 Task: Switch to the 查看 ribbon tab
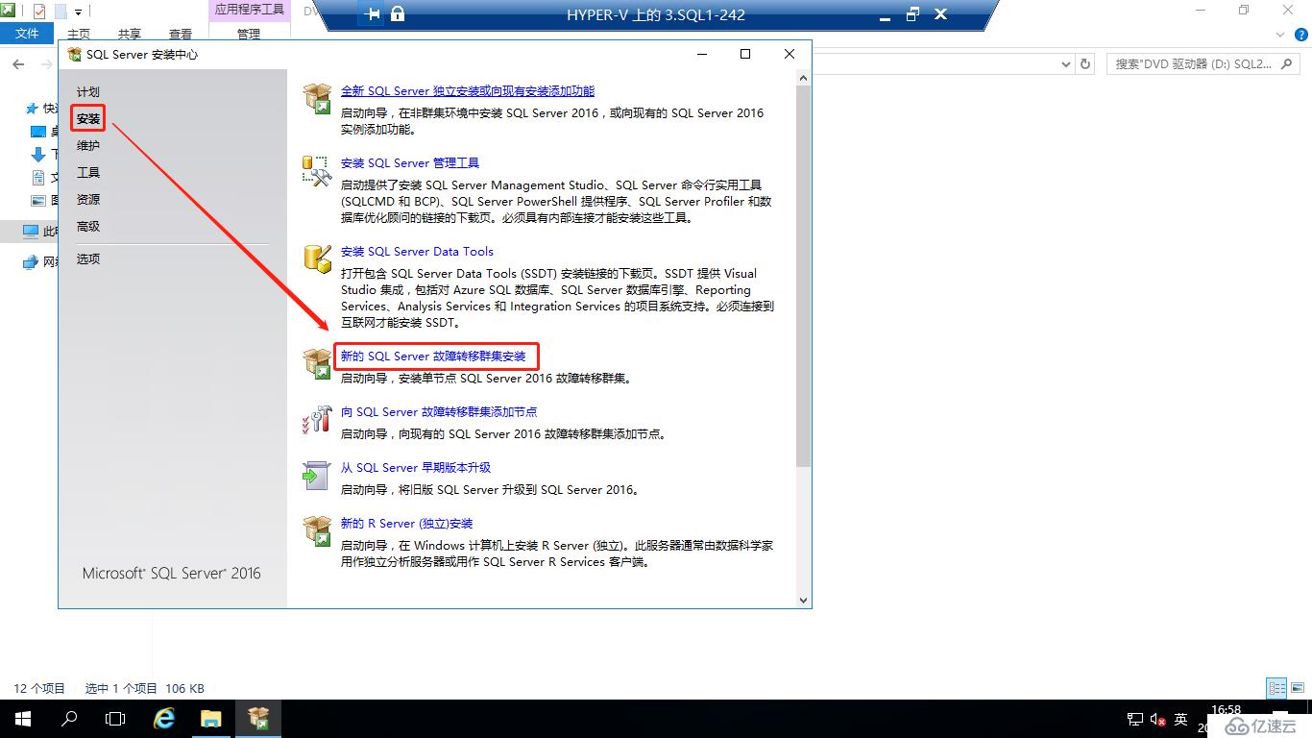(x=181, y=34)
